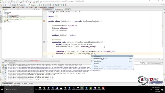The width and height of the screenshot is (165, 93).
Task: Open the Refactor menu
Action: click(x=22, y=3)
